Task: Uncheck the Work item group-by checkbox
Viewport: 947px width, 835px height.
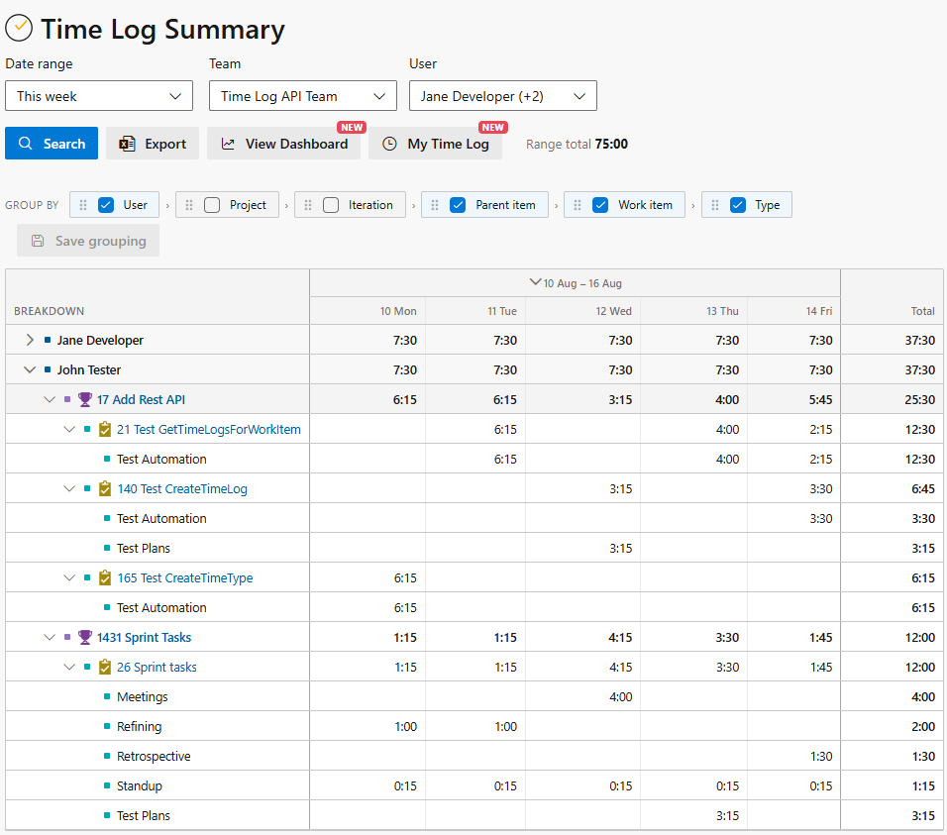Action: tap(600, 205)
